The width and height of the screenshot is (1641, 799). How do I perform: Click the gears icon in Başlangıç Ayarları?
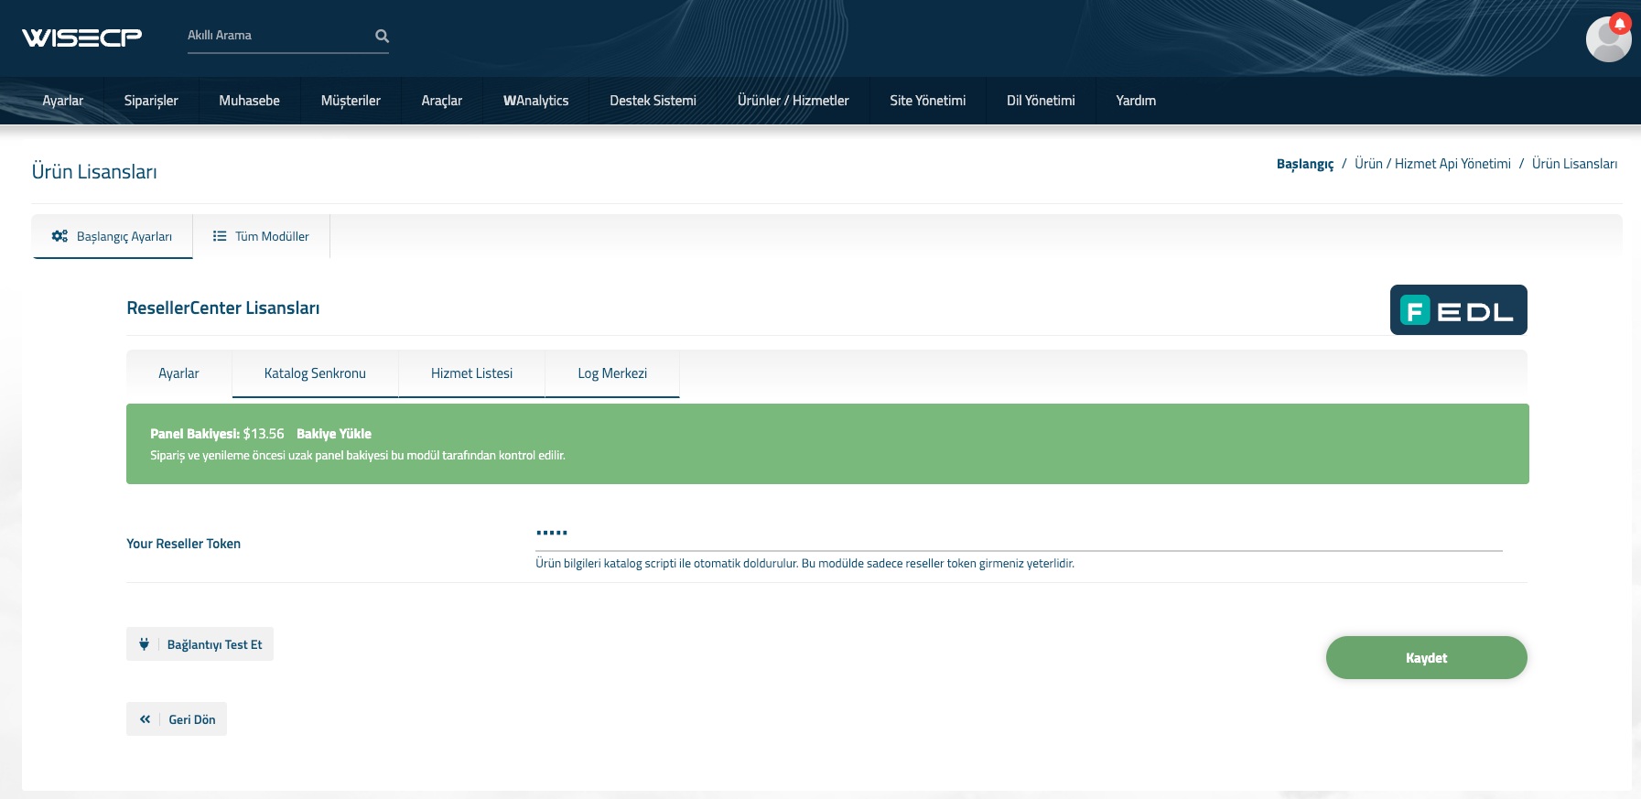point(59,236)
